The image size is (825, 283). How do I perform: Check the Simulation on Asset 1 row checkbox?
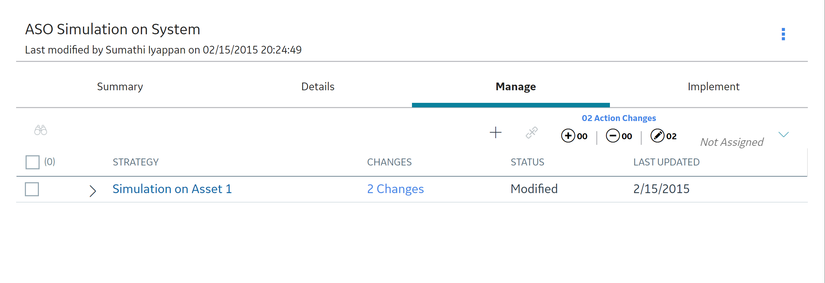tap(32, 189)
